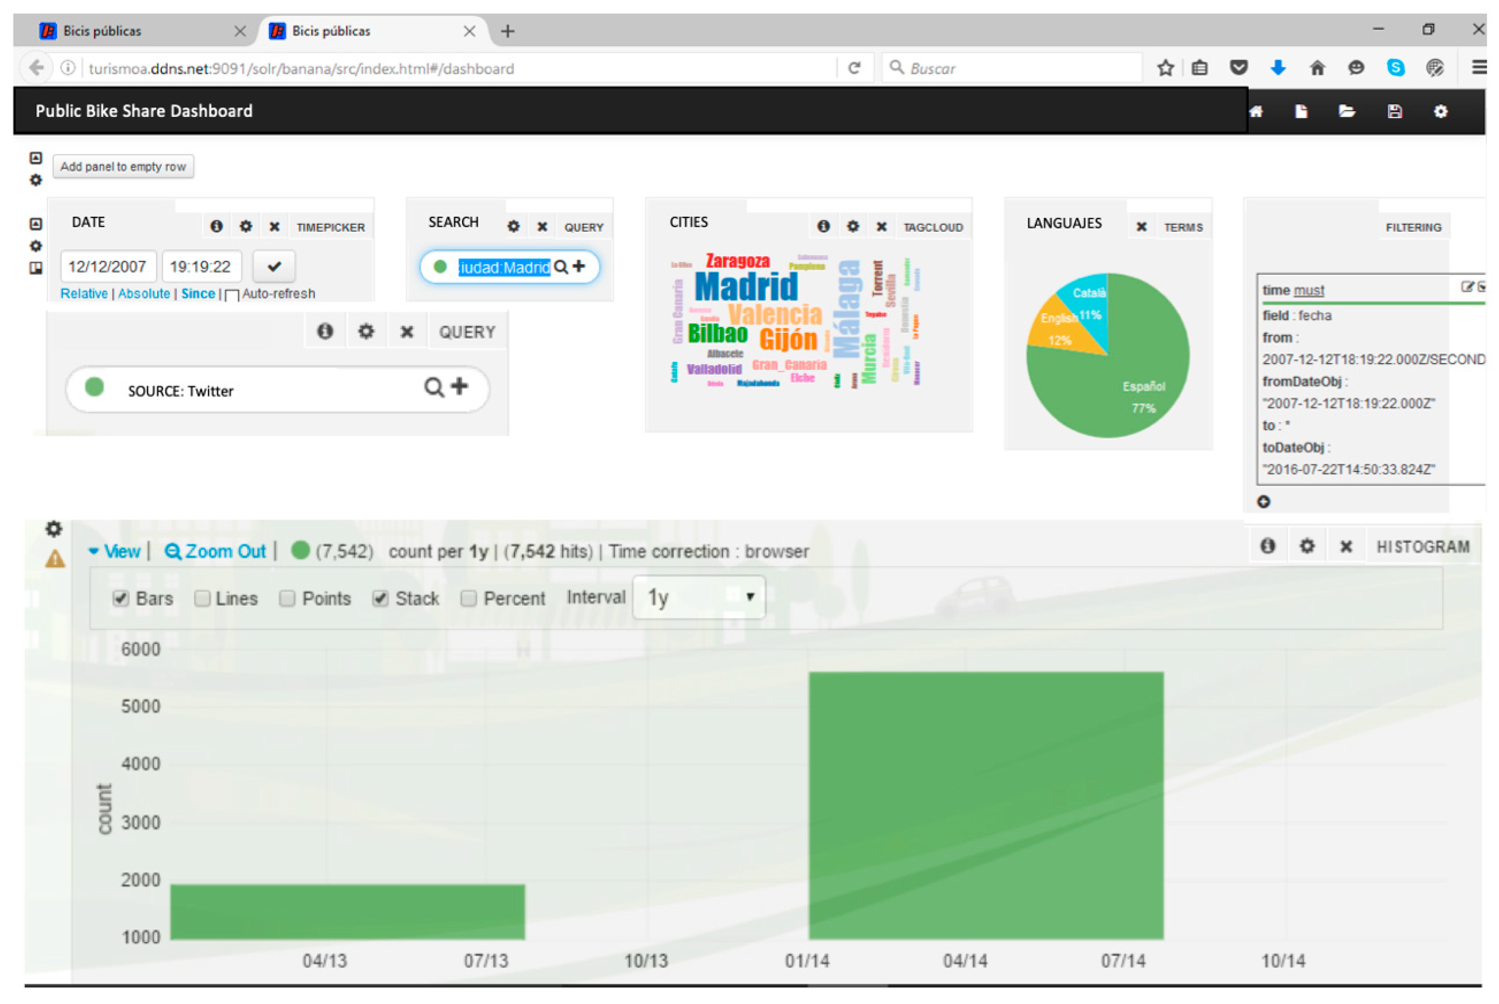The width and height of the screenshot is (1499, 1004).
Task: Bookmark this page with star icon
Action: 1165,68
